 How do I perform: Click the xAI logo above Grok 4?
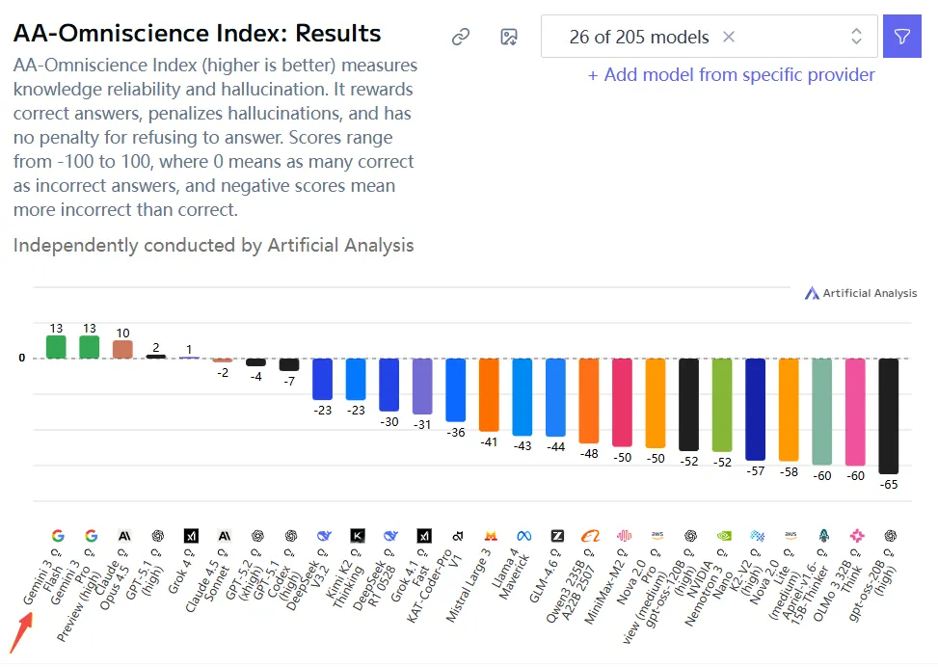pyautogui.click(x=191, y=536)
